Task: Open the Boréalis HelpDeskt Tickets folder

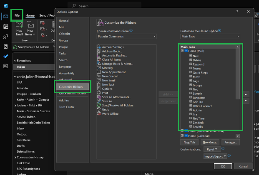Action: tap(33, 123)
